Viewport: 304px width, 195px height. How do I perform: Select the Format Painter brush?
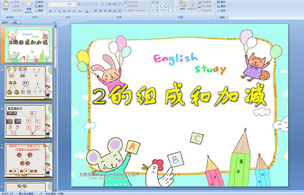12,10
